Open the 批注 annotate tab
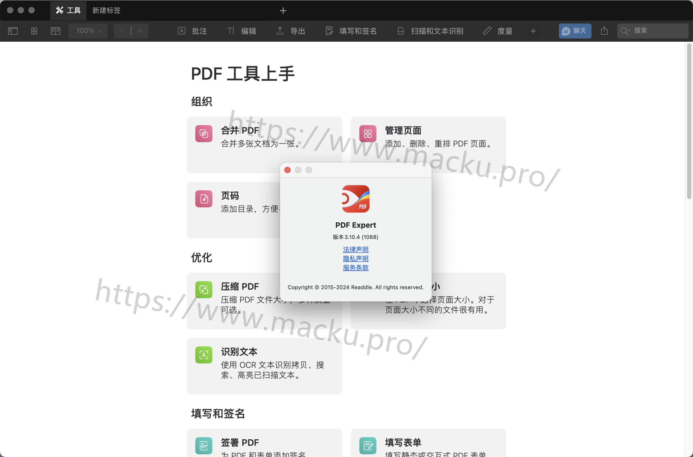Image resolution: width=693 pixels, height=457 pixels. coord(193,31)
